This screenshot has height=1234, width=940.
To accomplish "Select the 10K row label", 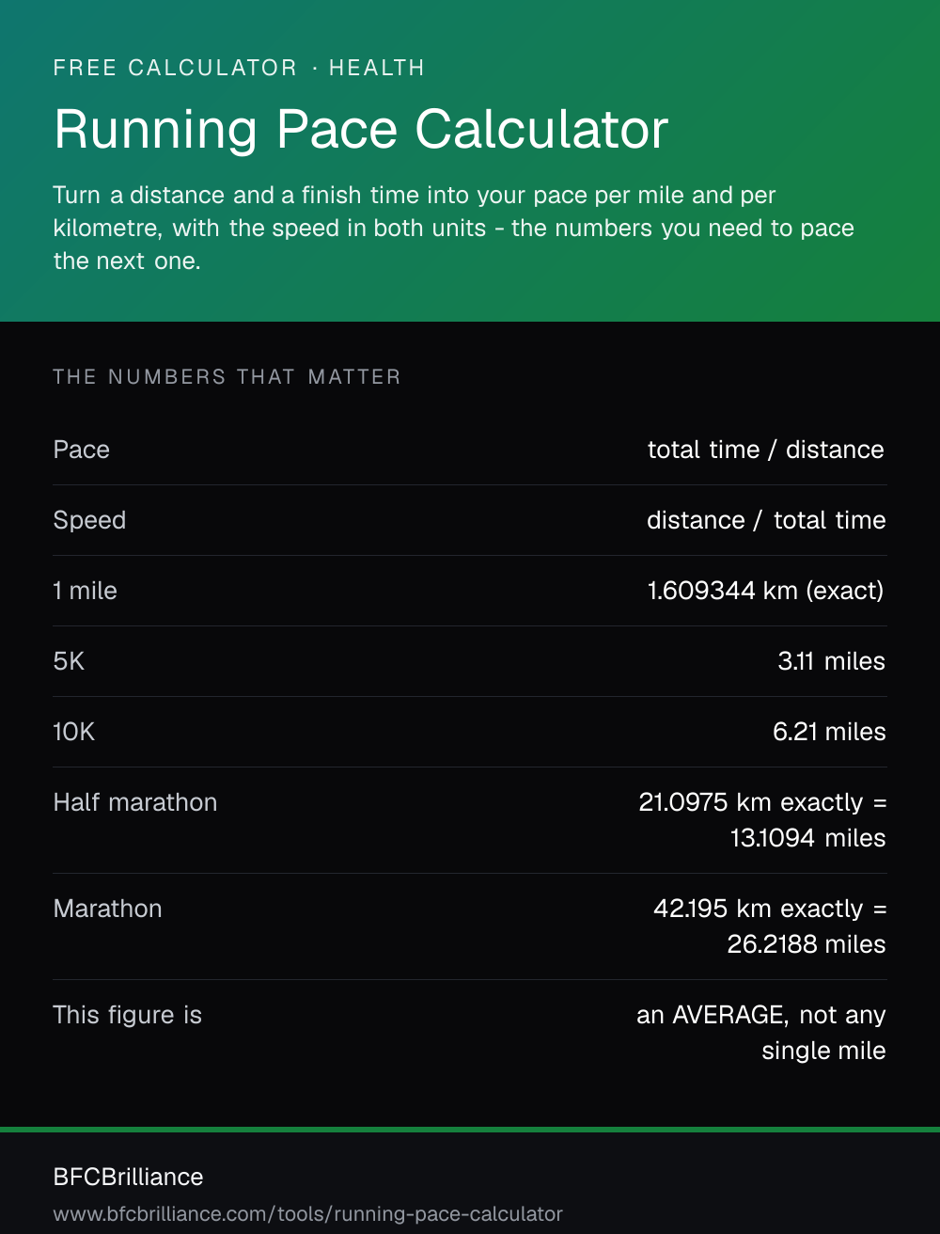I will point(74,732).
